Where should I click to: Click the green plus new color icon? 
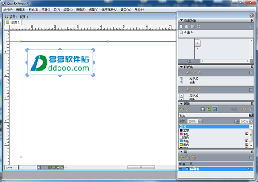(181, 109)
